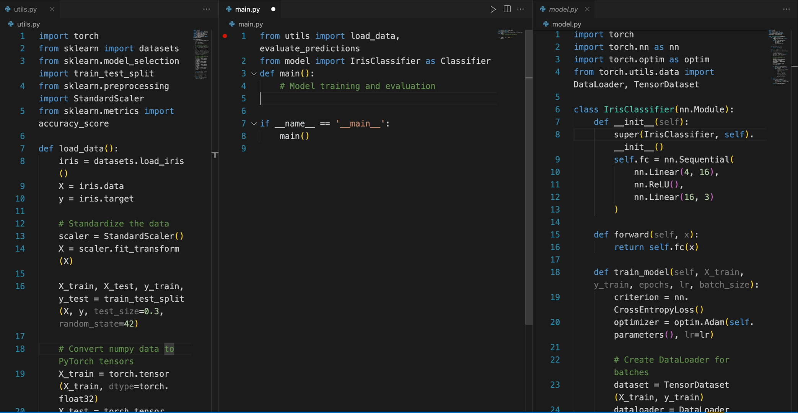
Task: Expand the main function block
Action: coord(253,73)
